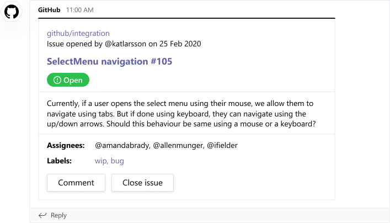Click the GitHub sender name
390x223 pixels.
click(50, 10)
